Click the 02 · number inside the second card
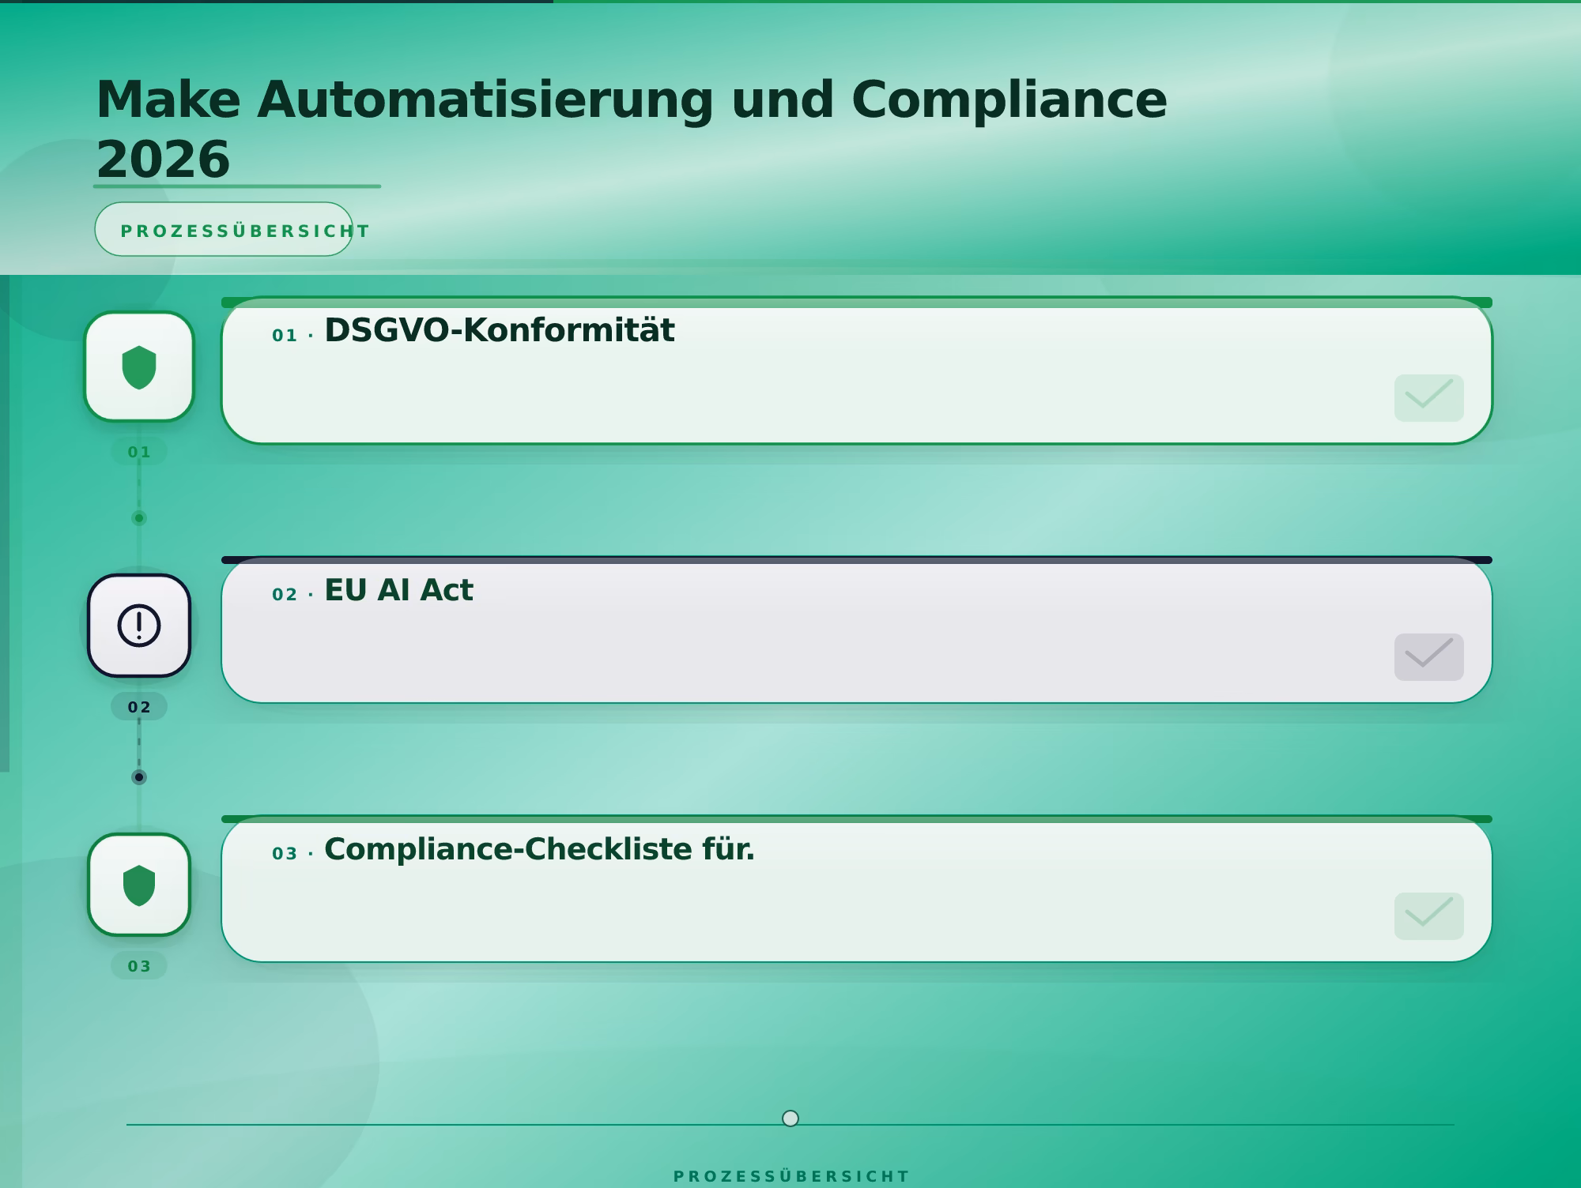The height and width of the screenshot is (1188, 1581). point(292,595)
